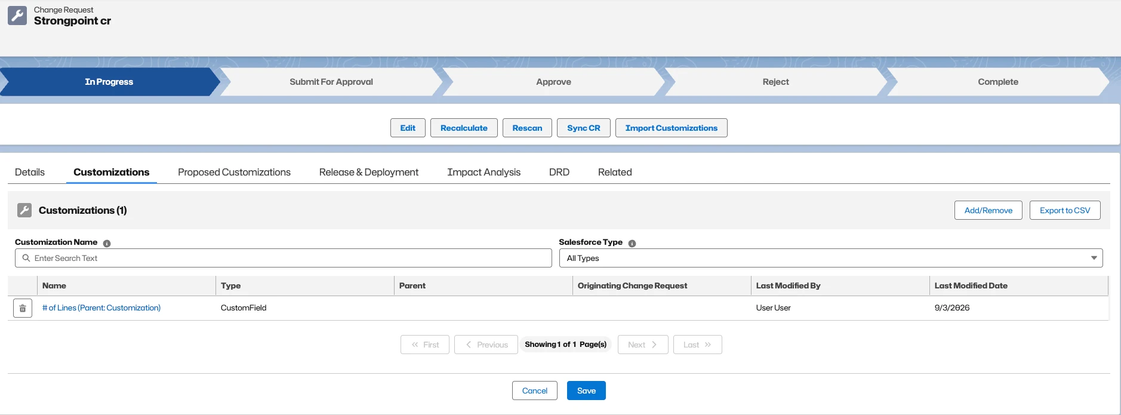The image size is (1121, 415).
Task: Switch to the Customizations tab
Action: pos(112,172)
